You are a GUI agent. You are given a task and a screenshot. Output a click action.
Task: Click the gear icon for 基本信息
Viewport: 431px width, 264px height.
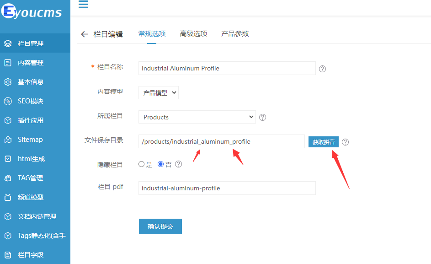click(x=8, y=82)
